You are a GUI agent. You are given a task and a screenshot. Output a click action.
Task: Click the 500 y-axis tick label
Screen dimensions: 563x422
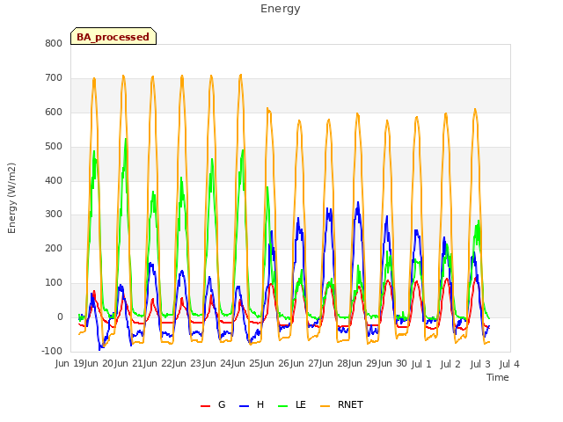point(54,147)
